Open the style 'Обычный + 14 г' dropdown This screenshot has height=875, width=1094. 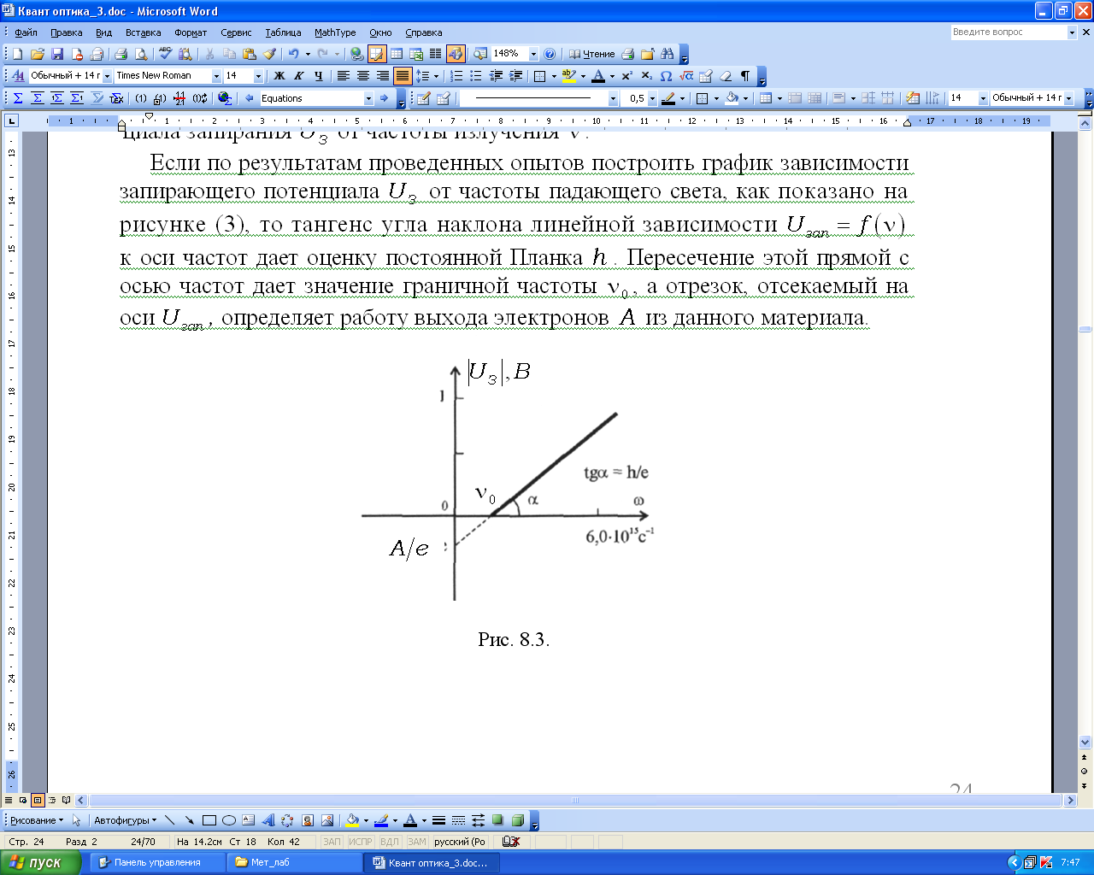tap(107, 76)
